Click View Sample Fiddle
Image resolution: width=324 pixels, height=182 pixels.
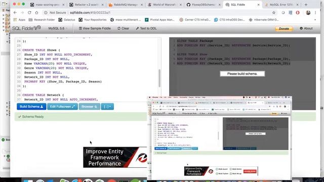[x=95, y=28]
